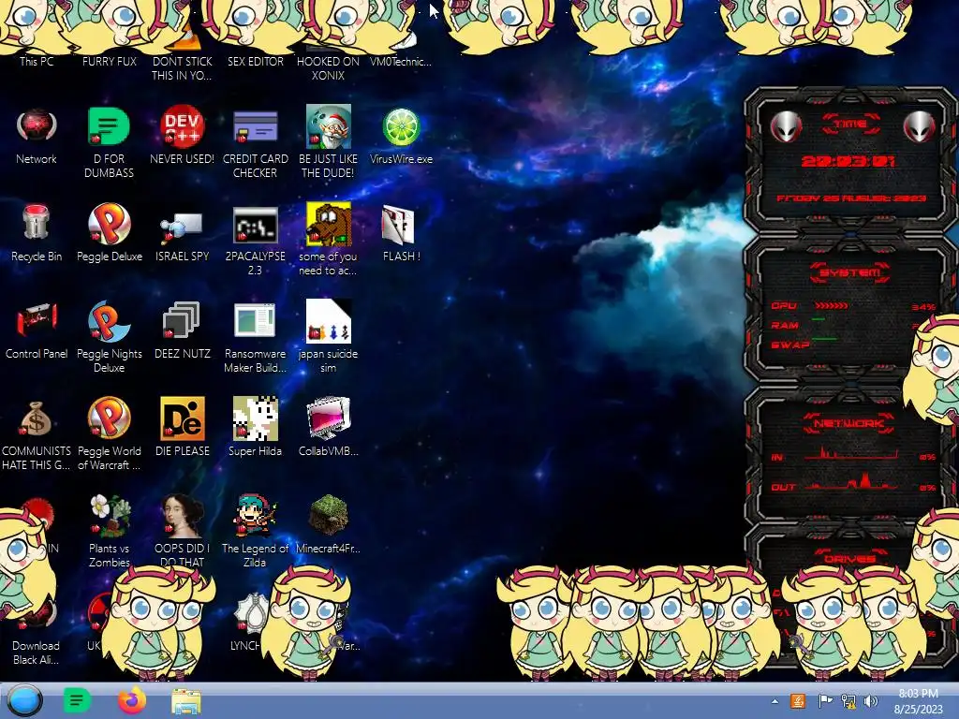959x719 pixels.
Task: Select the DEEZ NUTZ icon
Action: [182, 321]
